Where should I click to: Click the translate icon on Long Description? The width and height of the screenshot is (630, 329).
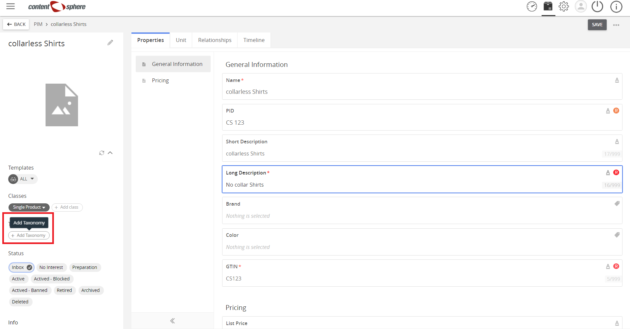608,173
